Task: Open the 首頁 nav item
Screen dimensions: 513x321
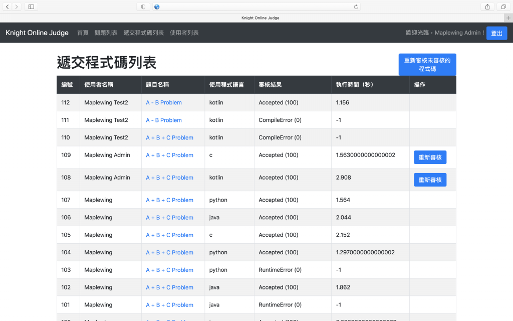Action: click(83, 33)
